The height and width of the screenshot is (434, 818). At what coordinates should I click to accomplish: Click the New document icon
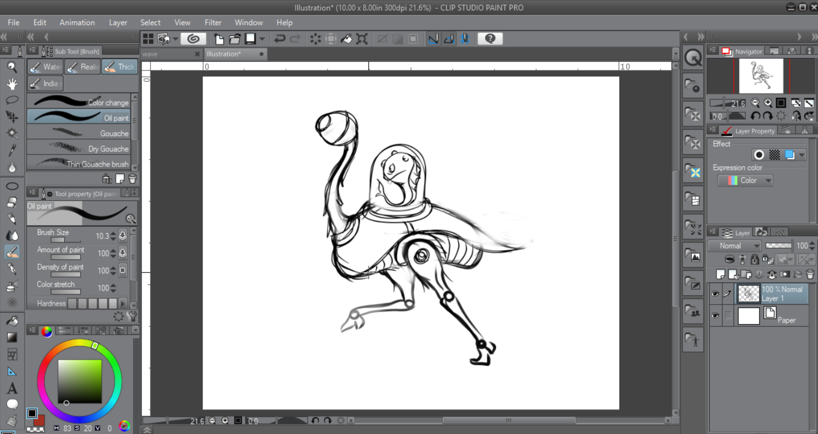(x=219, y=39)
